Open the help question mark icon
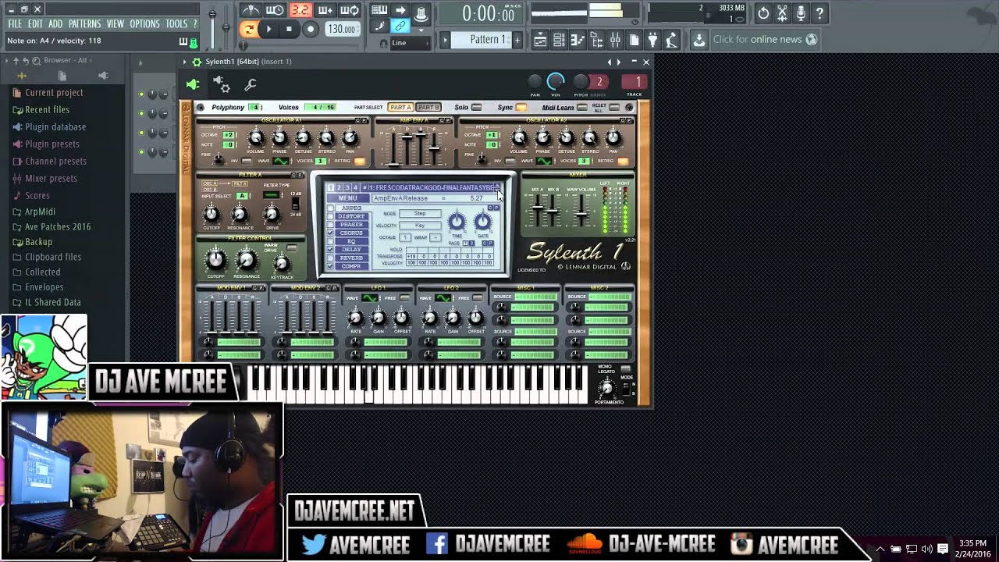Viewport: 999px width, 562px height. click(819, 13)
